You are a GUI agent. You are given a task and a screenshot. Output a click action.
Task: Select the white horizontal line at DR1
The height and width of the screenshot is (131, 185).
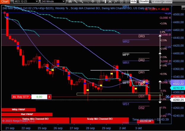pos(120,71)
